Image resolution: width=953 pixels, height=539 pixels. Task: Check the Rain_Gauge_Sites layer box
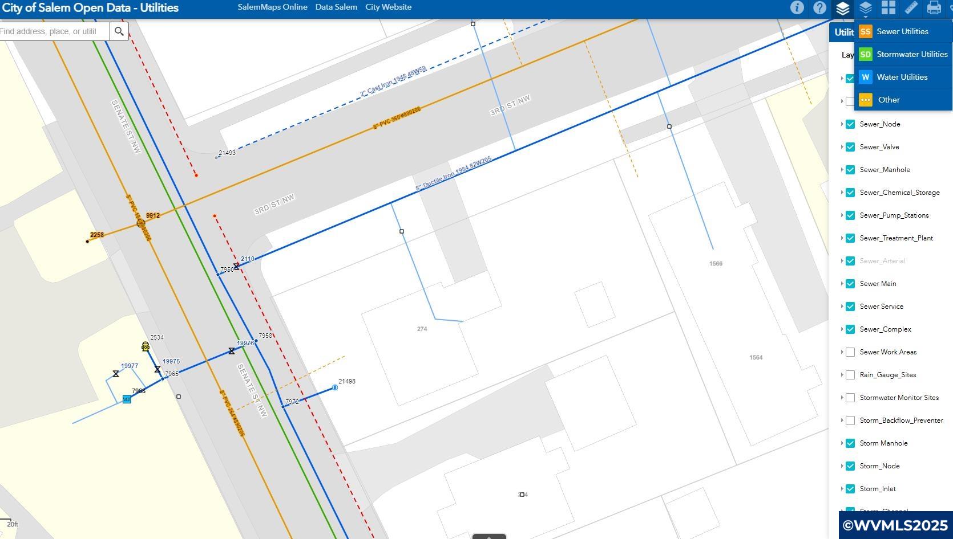click(x=850, y=375)
